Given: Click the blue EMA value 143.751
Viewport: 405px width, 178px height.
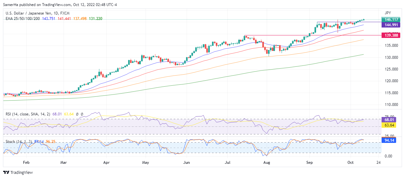Looking at the screenshot, I should point(48,19).
